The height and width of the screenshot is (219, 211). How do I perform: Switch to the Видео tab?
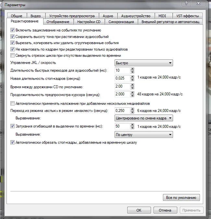tap(36, 16)
